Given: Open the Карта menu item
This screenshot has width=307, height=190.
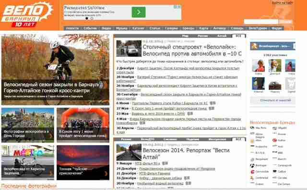Looking at the screenshot, I should [203, 28].
